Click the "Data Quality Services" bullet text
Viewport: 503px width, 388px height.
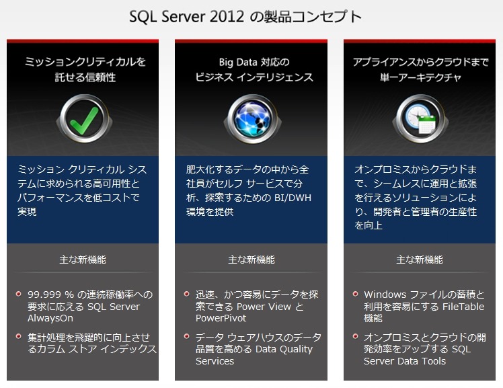tap(258, 349)
